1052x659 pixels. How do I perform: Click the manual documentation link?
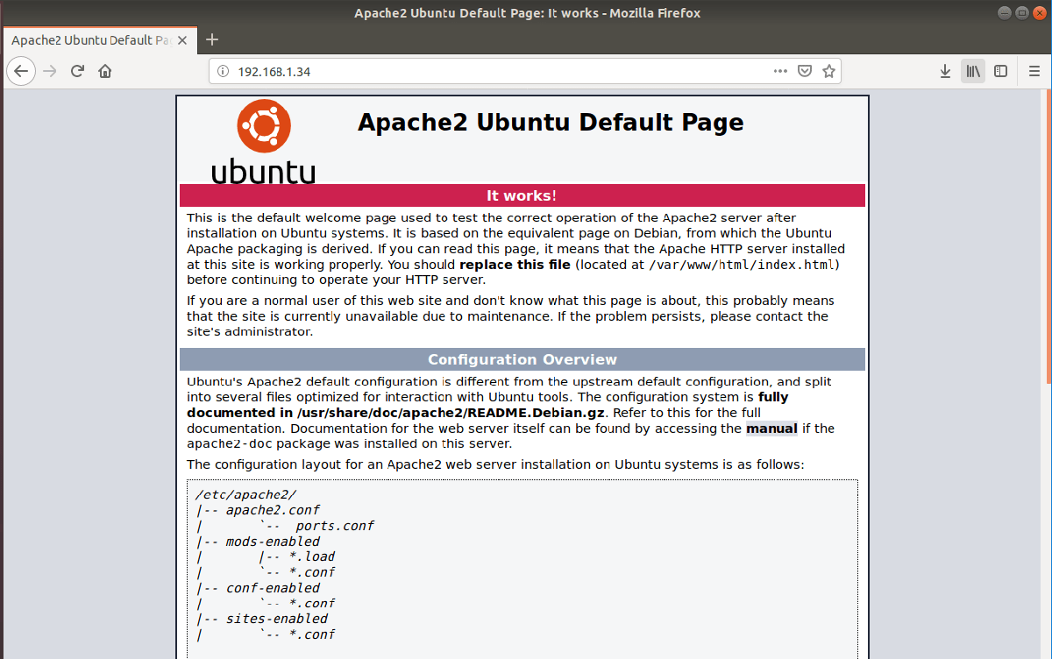point(771,429)
